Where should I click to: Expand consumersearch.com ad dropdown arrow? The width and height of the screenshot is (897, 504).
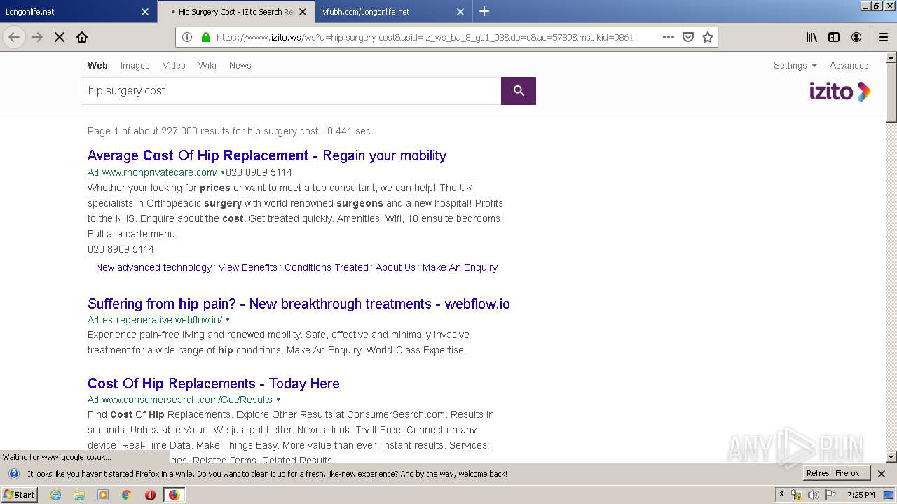pyautogui.click(x=278, y=400)
